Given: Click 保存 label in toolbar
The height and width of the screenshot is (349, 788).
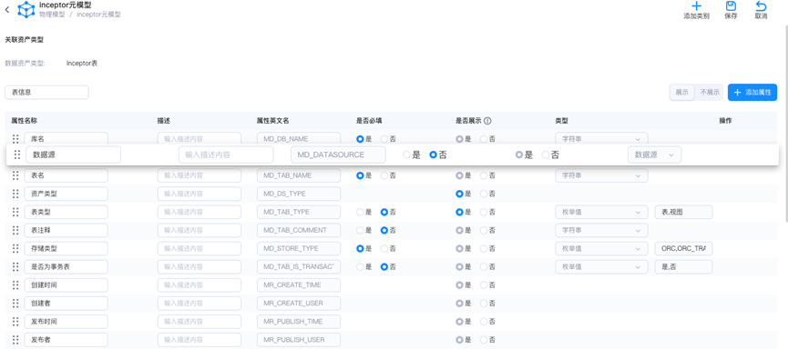Looking at the screenshot, I should [x=732, y=16].
